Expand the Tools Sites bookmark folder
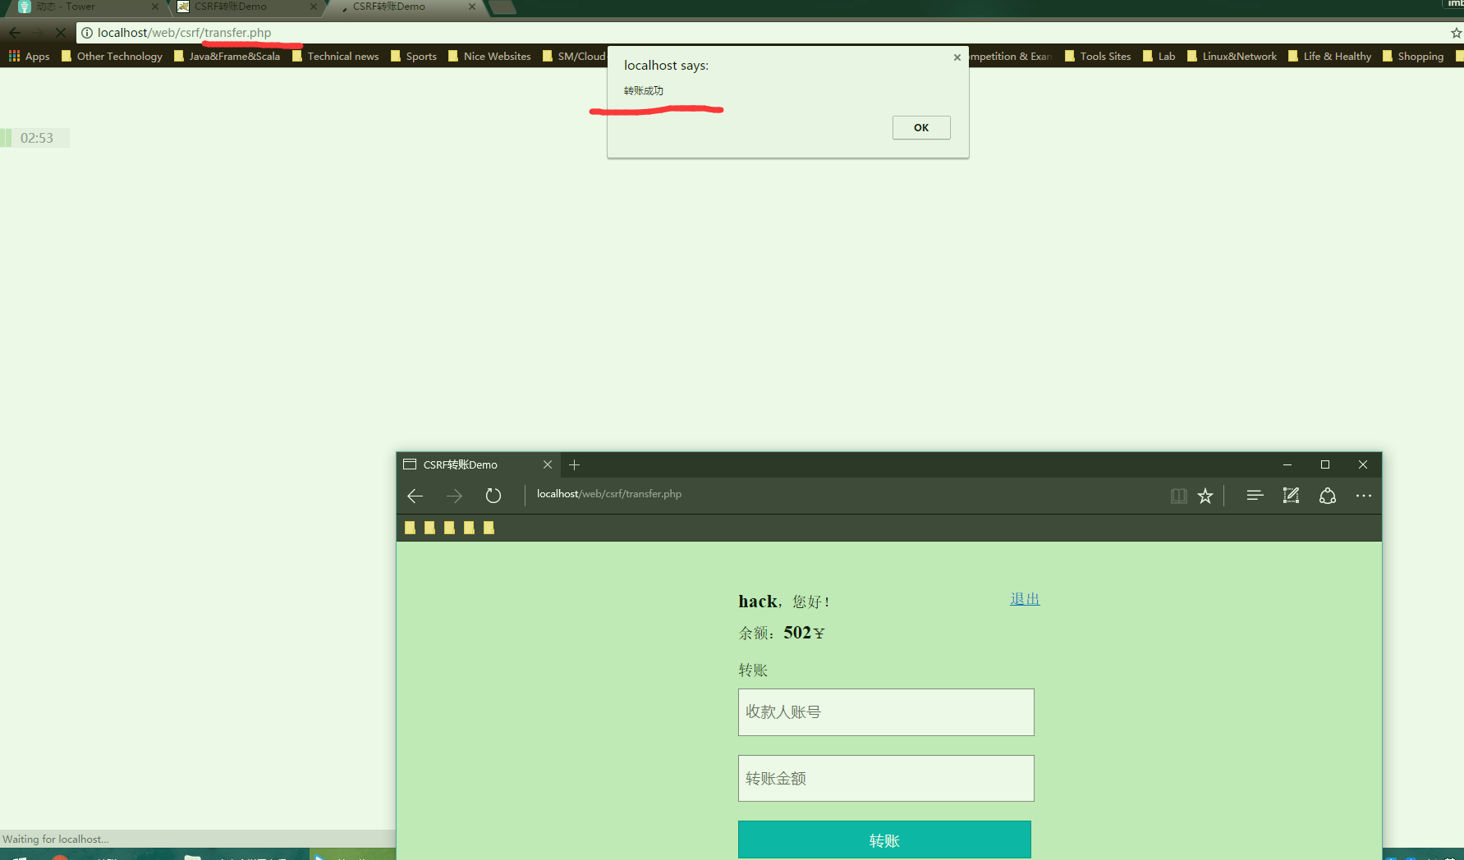Viewport: 1464px width, 860px height. click(x=1098, y=56)
